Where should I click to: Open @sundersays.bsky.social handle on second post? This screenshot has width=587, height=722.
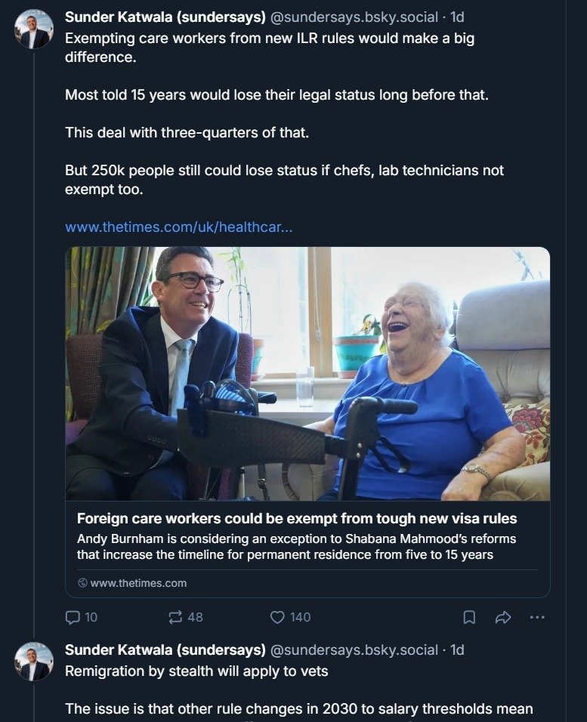click(354, 649)
